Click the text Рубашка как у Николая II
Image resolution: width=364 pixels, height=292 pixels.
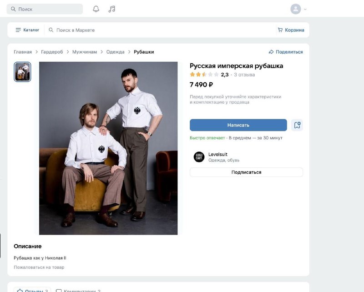(40, 258)
